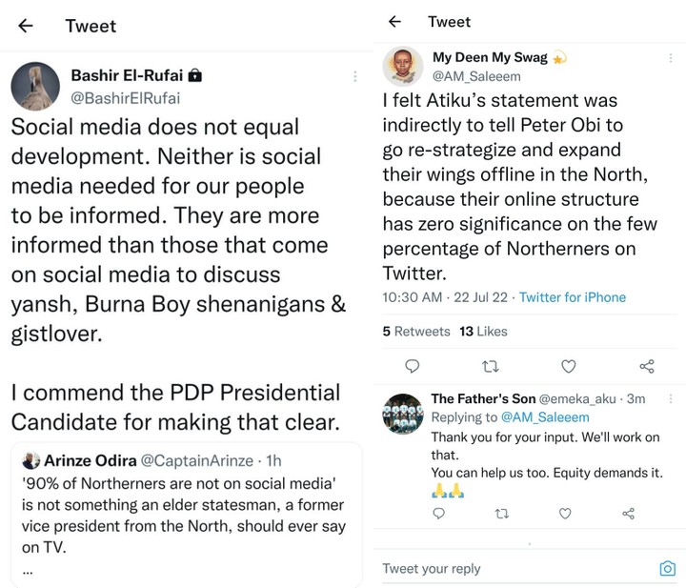Open camera from the reply bar
The width and height of the screenshot is (686, 588).
coord(667,569)
